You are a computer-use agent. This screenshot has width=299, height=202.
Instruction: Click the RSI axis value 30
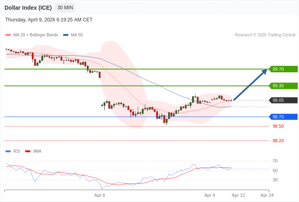click(275, 180)
